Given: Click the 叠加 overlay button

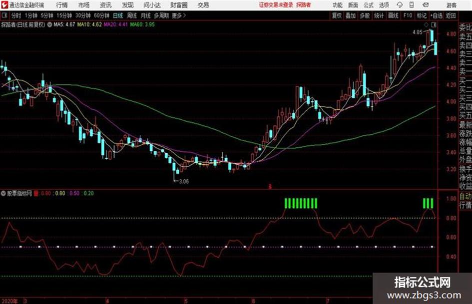Looking at the screenshot, I should pos(351,15).
